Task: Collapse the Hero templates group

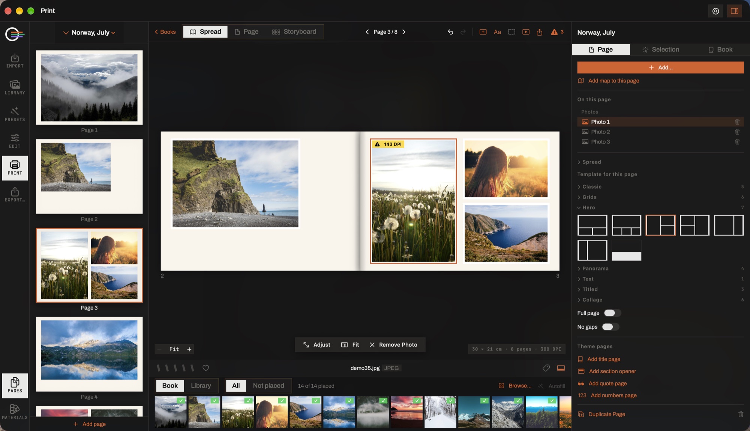Action: coord(586,207)
